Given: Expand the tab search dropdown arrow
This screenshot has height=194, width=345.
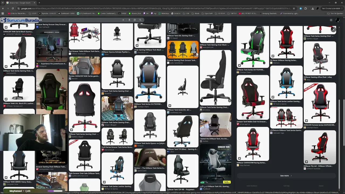Looking at the screenshot, I should pos(3,3).
